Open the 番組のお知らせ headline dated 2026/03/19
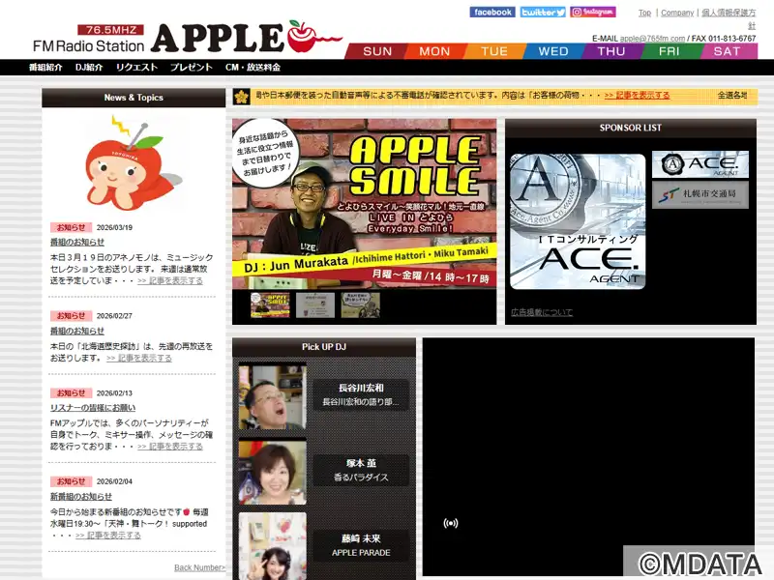The height and width of the screenshot is (580, 774). pos(77,243)
